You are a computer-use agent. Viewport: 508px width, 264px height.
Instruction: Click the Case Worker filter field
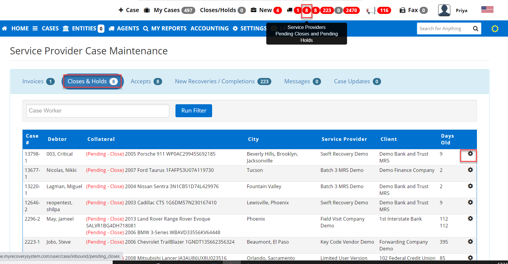98,111
